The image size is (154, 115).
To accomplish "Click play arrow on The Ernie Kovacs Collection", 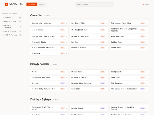I will click(146, 89).
